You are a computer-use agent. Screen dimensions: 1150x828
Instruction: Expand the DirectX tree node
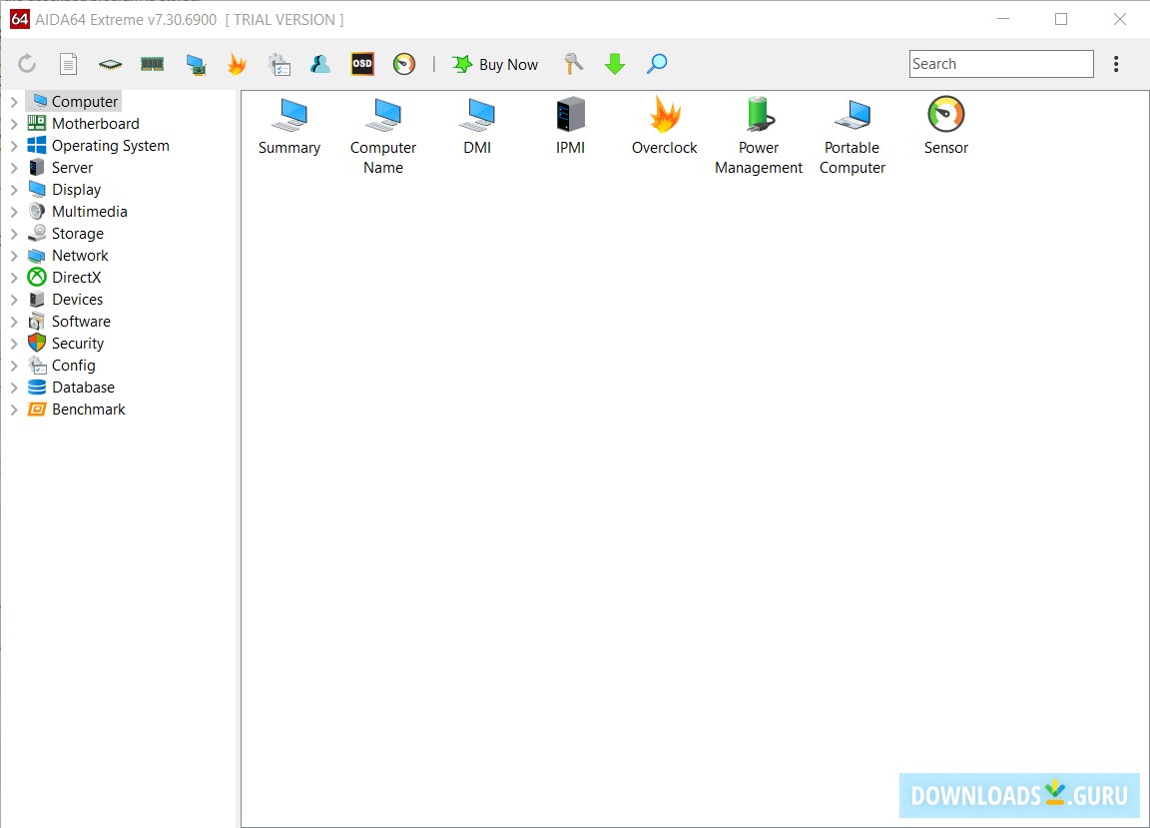pyautogui.click(x=14, y=279)
